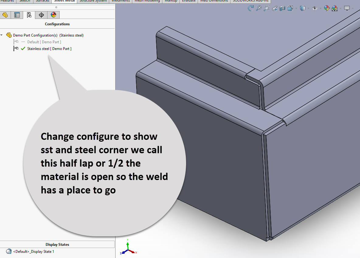Select the Stainless steel [ Demo Part ] configuration
This screenshot has width=360, height=258.
[x=49, y=49]
